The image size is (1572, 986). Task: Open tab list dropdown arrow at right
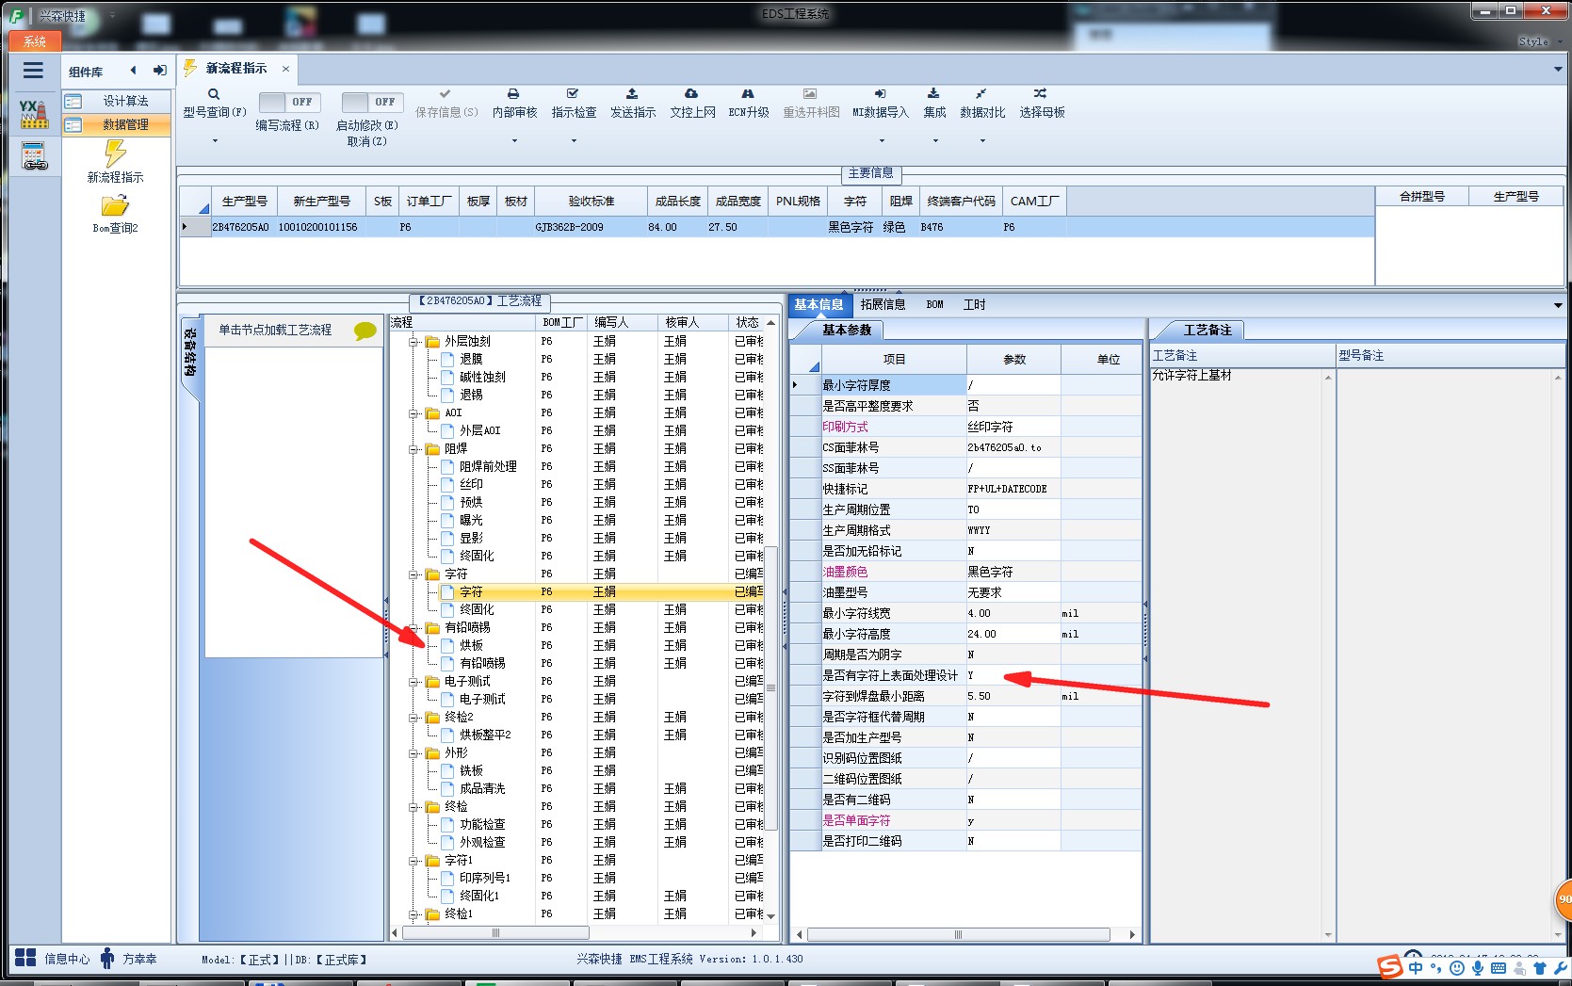tap(1558, 69)
